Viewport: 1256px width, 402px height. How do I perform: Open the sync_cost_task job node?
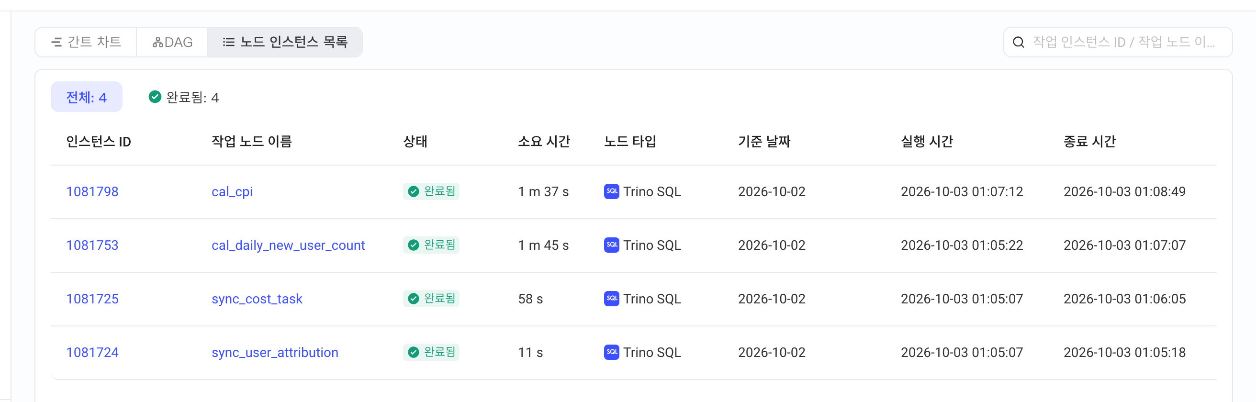pyautogui.click(x=257, y=299)
